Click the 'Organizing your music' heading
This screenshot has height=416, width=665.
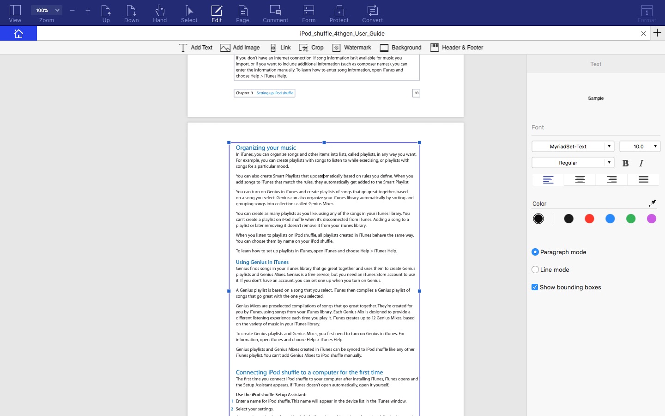[266, 148]
